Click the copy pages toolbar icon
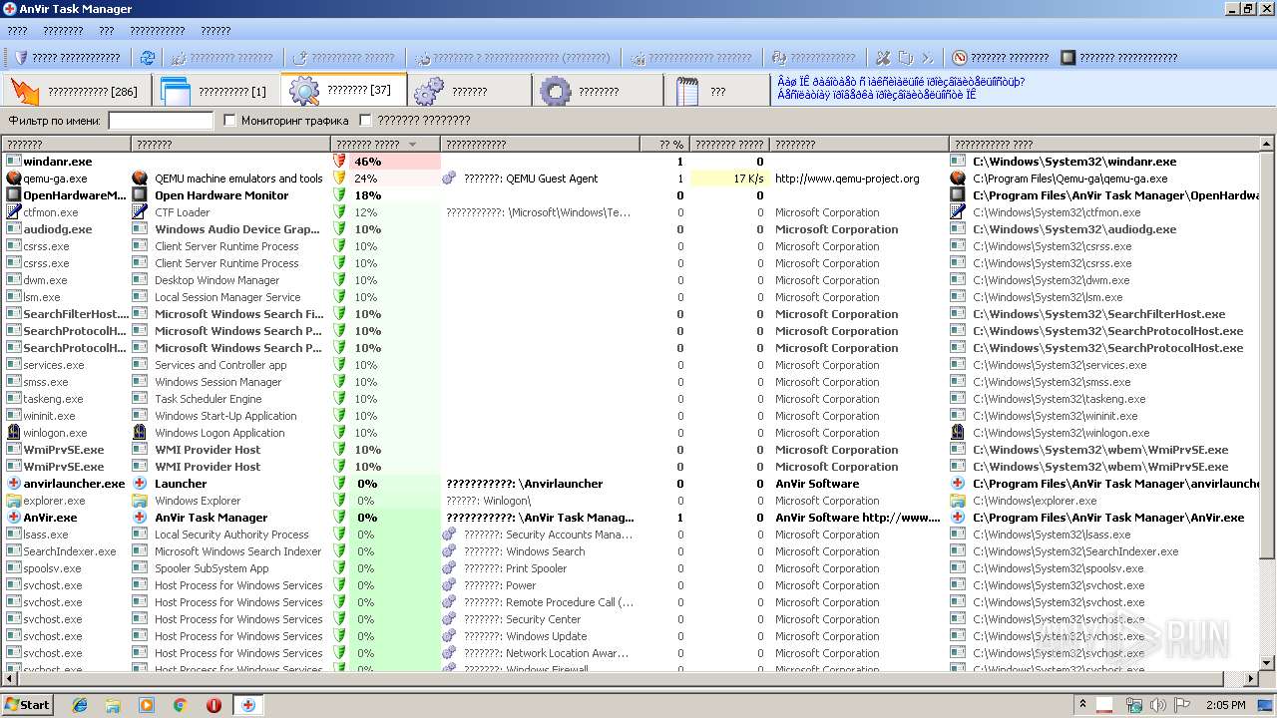 (x=905, y=58)
